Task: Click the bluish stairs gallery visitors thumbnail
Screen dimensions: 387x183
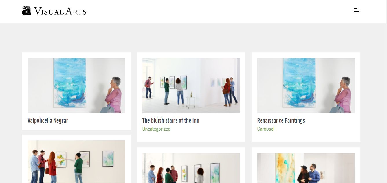Action: 191,85
